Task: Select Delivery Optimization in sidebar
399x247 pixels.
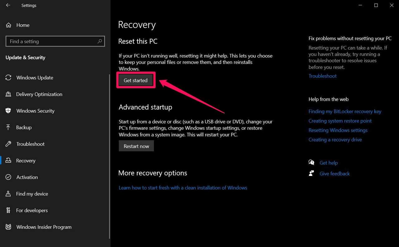Action: coord(39,94)
